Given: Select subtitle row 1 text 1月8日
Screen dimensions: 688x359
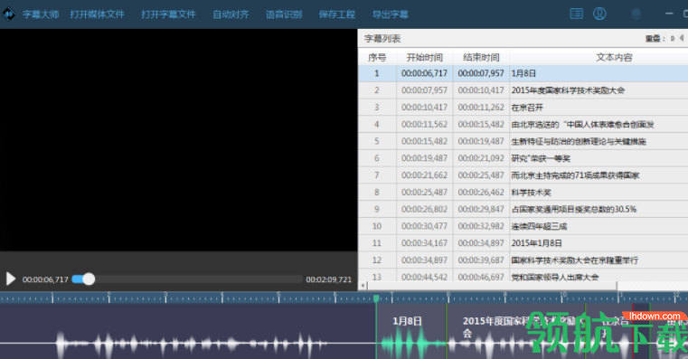Looking at the screenshot, I should 523,73.
